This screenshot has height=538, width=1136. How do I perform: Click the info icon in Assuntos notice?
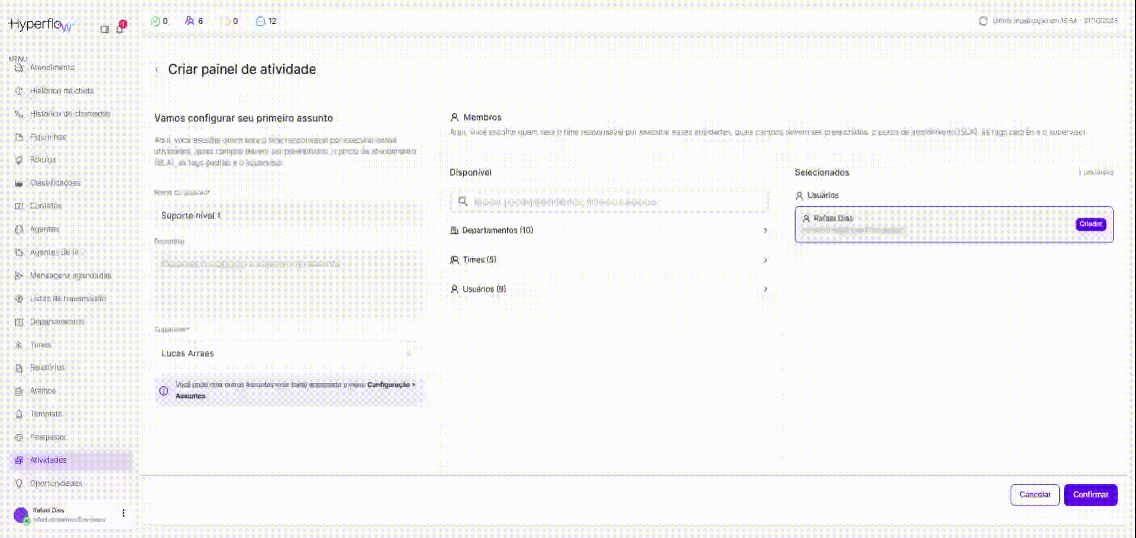[164, 391]
